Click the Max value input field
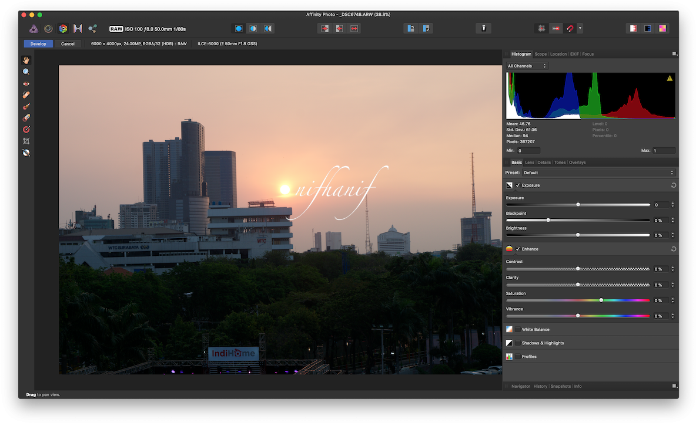Screen dimensions: 696x423 (663, 150)
